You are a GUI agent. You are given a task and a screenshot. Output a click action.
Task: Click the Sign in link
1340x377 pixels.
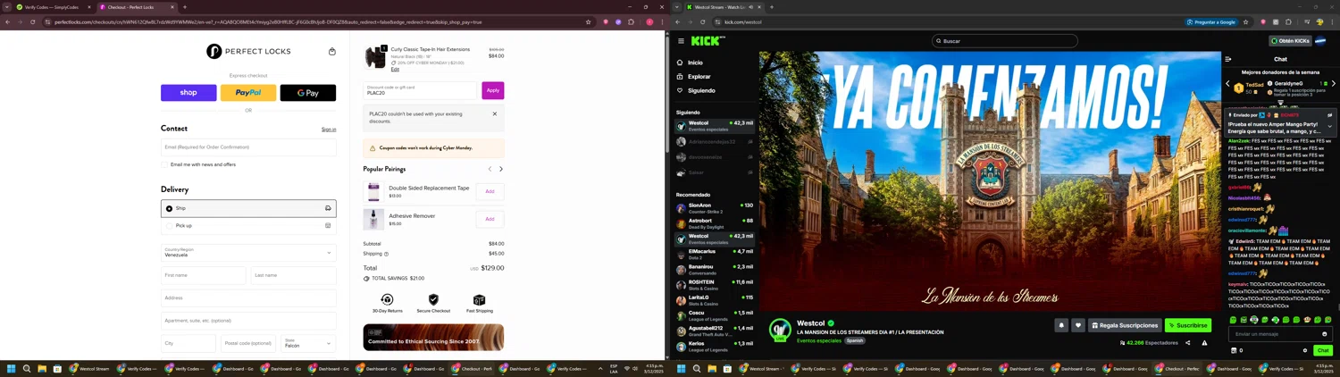tap(329, 130)
